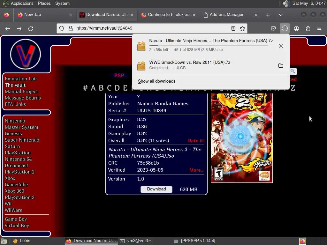Screen dimensions: 327x245
Task: Open the Pocket save icon
Action: point(273,28)
